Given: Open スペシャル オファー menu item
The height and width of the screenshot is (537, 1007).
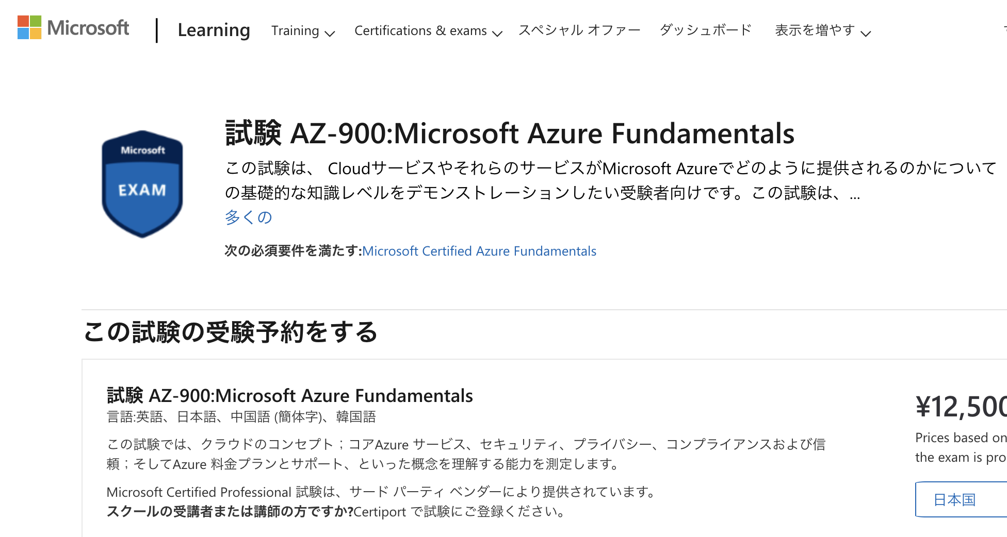Looking at the screenshot, I should coord(579,30).
